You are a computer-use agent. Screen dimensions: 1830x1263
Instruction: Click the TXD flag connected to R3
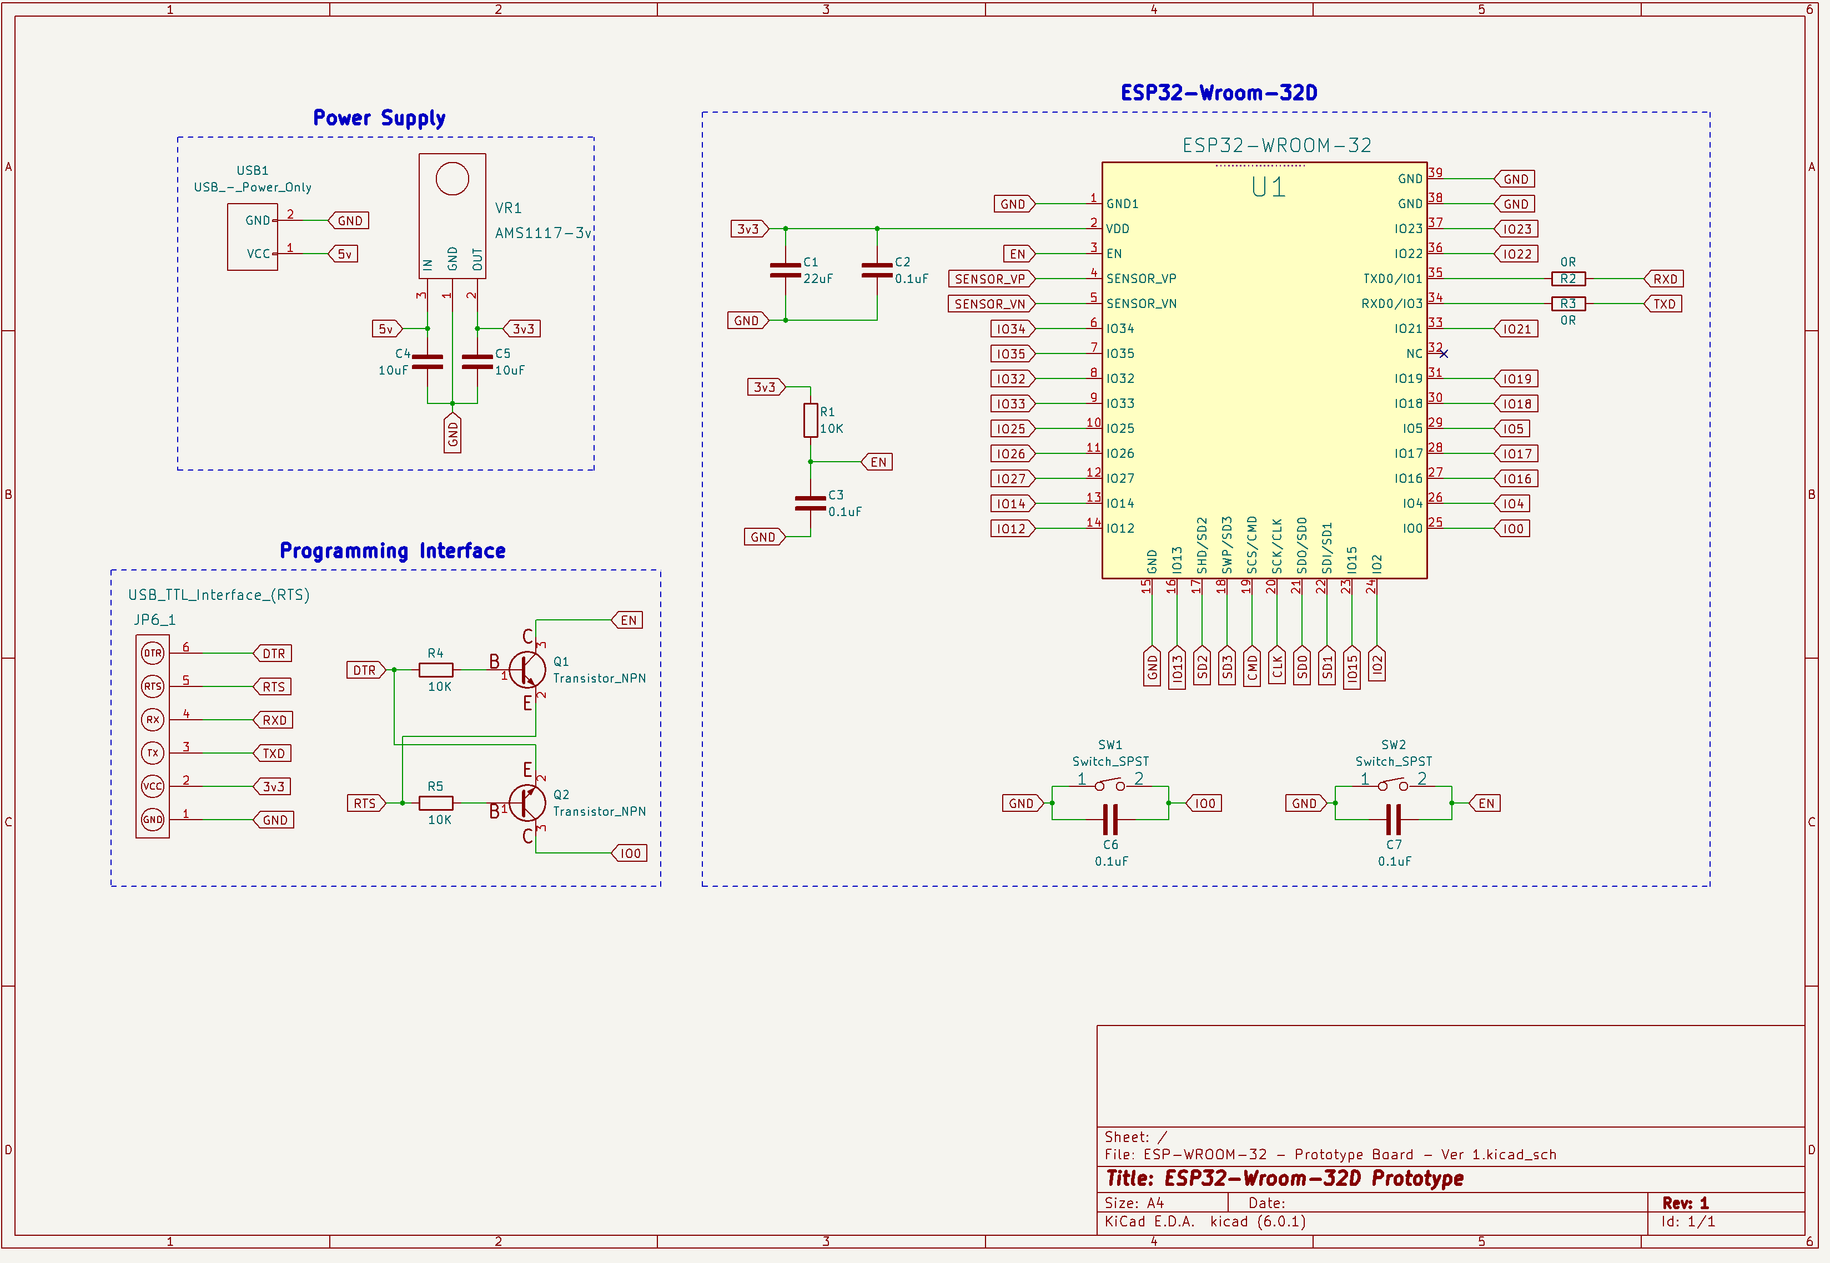point(1663,304)
